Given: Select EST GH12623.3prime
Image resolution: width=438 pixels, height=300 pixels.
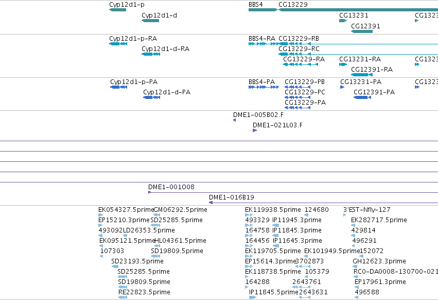Looking at the screenshot, I should click(x=355, y=266).
